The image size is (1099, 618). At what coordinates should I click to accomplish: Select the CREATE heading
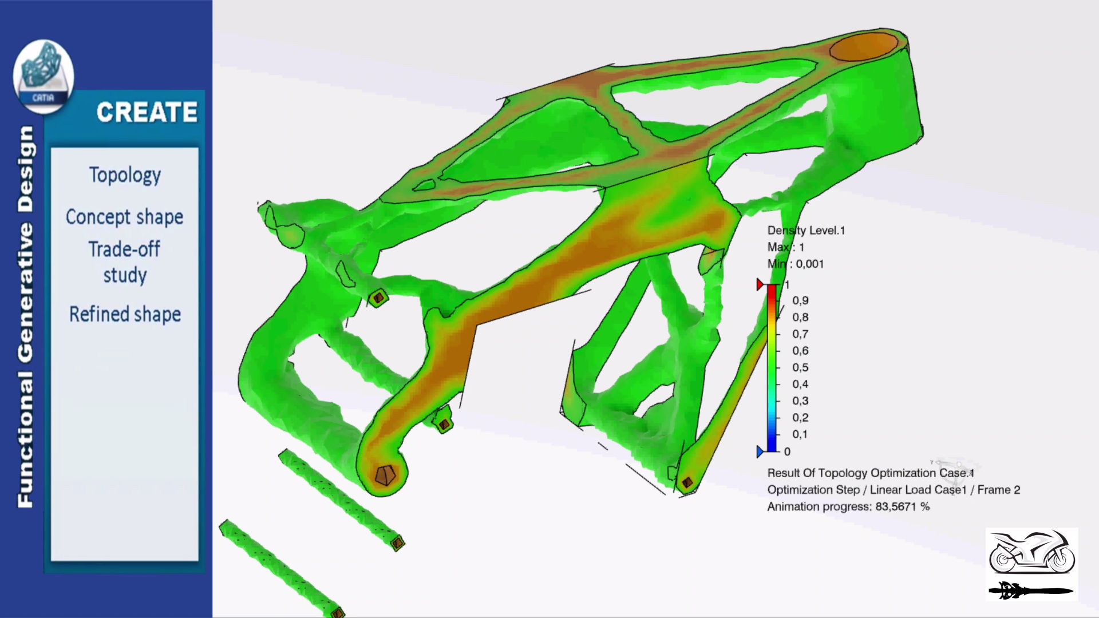coord(147,112)
